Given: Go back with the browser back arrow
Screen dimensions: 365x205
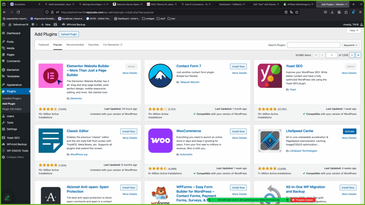Looking at the screenshot, I should 5,12.
